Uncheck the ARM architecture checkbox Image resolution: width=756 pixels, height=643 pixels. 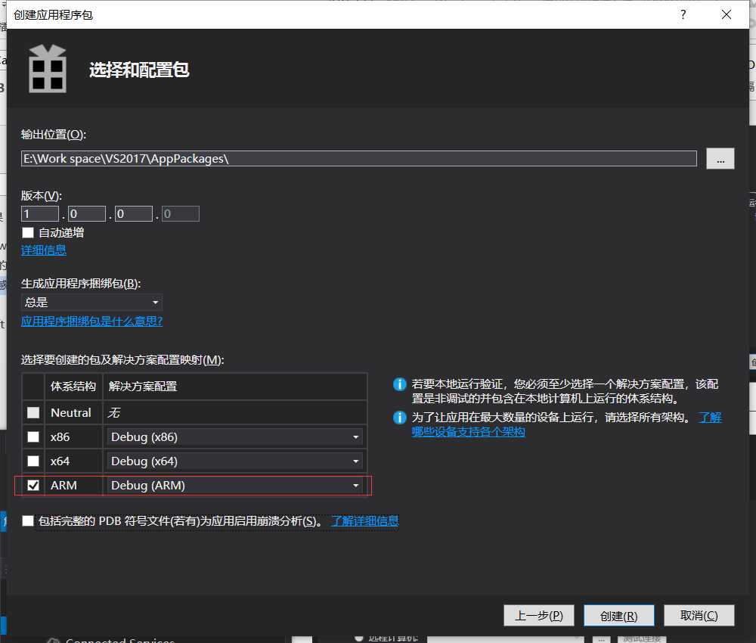[x=33, y=485]
